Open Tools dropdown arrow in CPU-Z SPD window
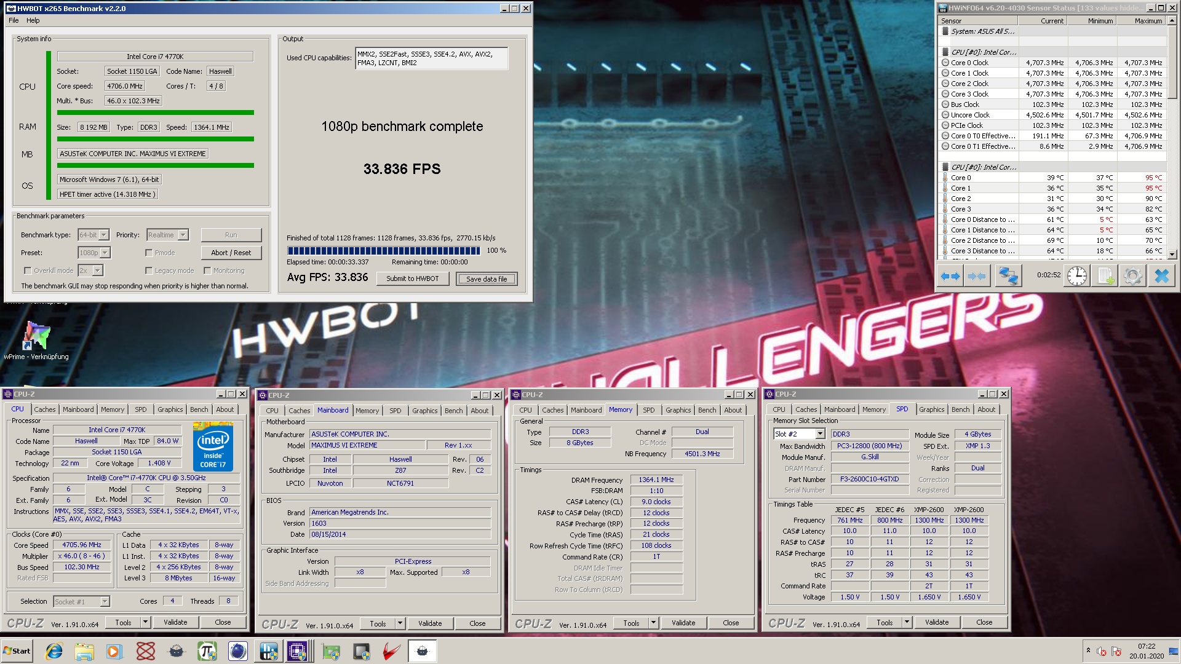 coord(907,622)
